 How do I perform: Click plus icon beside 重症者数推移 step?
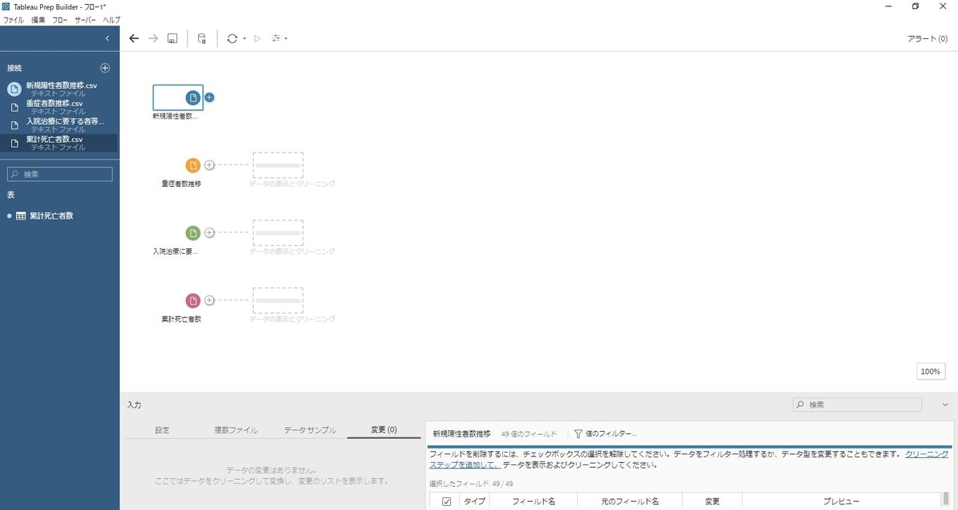pos(209,165)
